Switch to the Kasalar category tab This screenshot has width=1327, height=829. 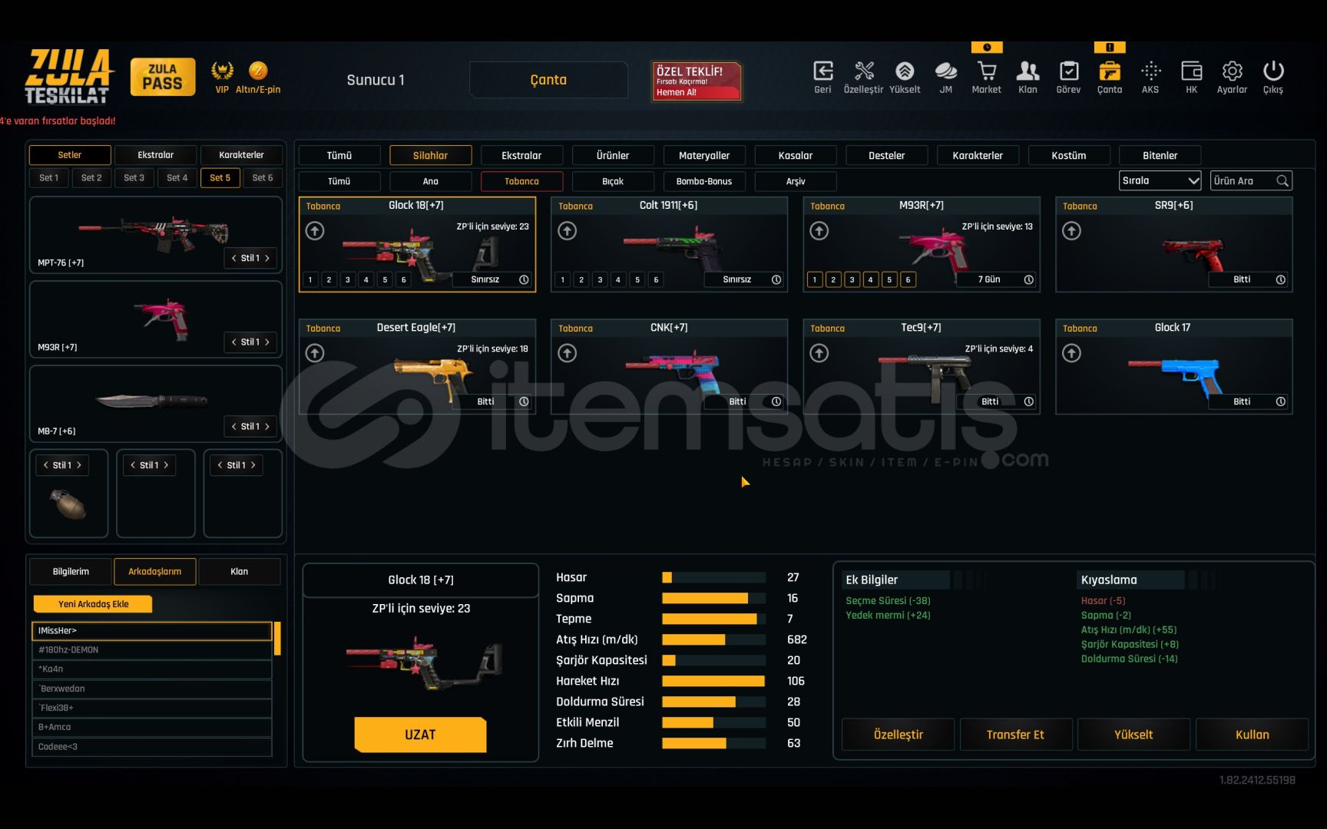(796, 156)
